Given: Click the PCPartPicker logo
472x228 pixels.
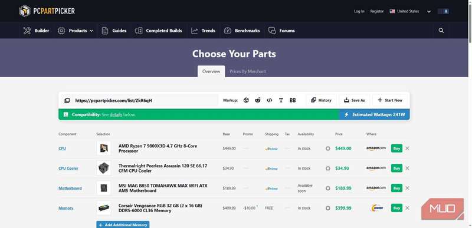Looking at the screenshot, I should [47, 11].
